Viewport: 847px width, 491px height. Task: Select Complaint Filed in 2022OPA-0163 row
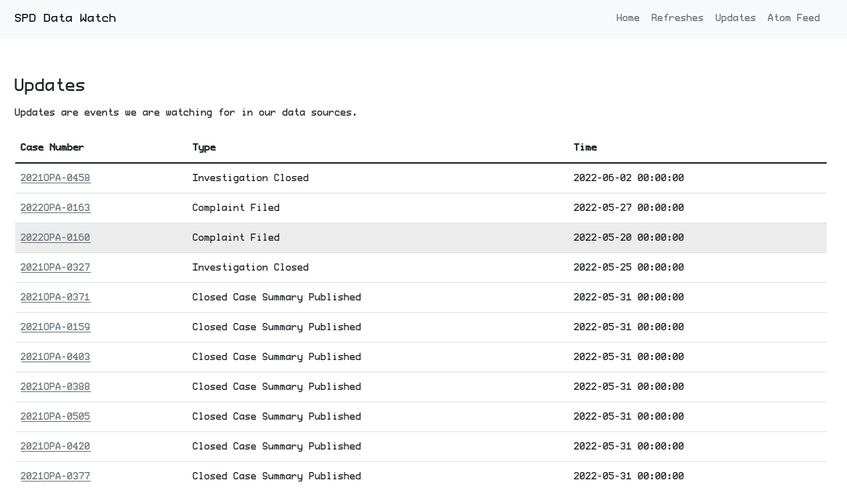[x=236, y=207]
